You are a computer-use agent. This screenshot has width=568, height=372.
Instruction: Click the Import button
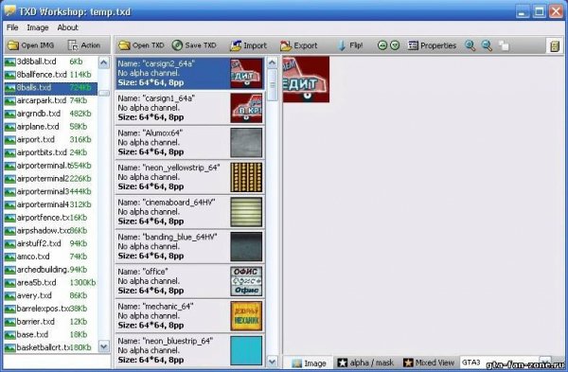249,45
